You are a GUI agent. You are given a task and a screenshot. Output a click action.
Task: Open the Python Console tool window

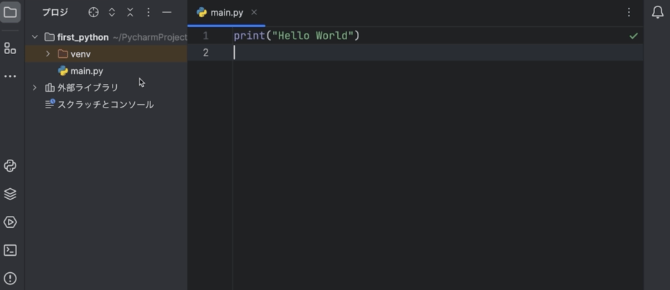[10, 166]
